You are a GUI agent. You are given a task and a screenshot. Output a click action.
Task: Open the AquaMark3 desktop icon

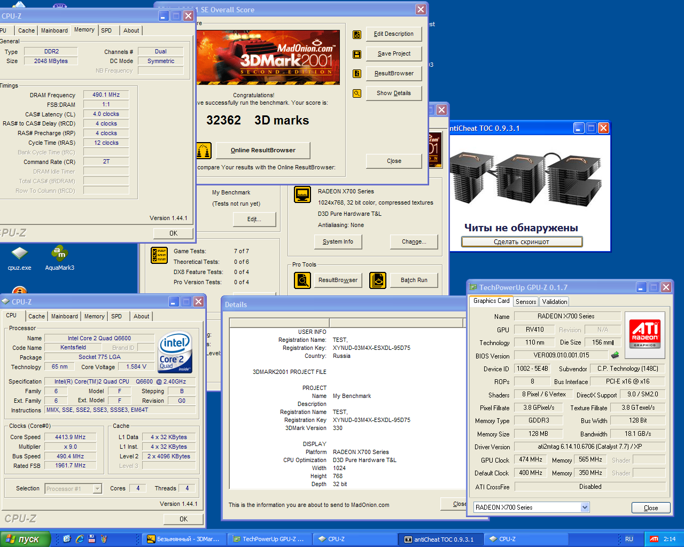click(59, 258)
